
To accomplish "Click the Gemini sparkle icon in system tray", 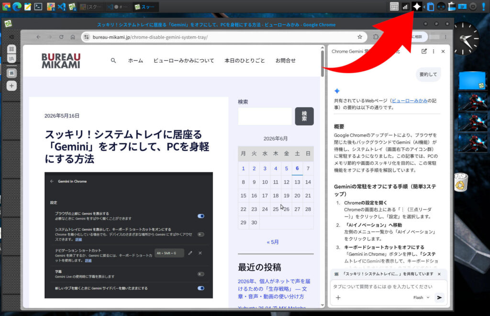I will 417,7.
